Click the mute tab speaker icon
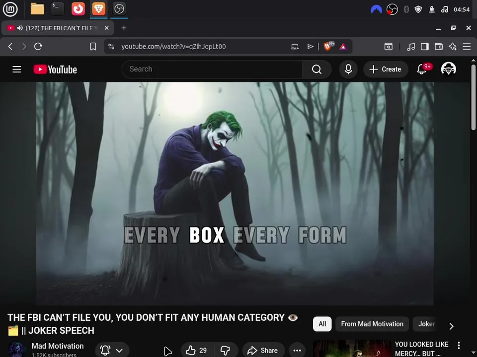This screenshot has height=357, width=477. point(20,28)
